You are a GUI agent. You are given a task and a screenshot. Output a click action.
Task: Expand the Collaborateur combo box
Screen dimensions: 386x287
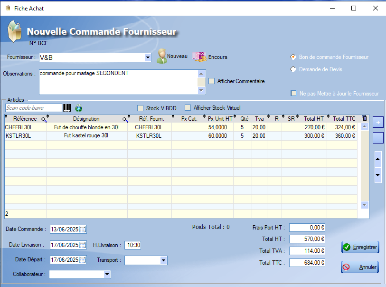107,274
